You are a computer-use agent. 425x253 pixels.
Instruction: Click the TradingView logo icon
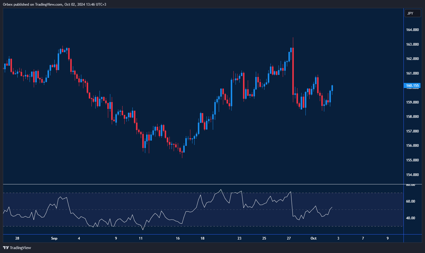6,248
